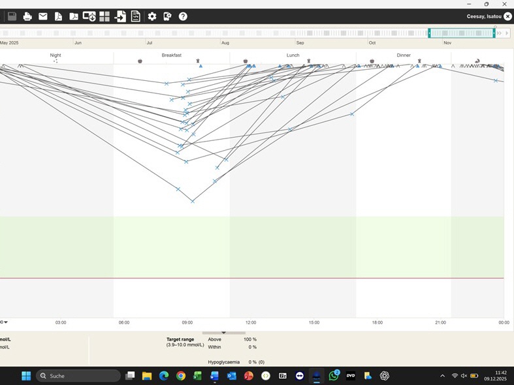Select the Breakfast time block header
Viewport: 514px width, 385px height.
[171, 55]
